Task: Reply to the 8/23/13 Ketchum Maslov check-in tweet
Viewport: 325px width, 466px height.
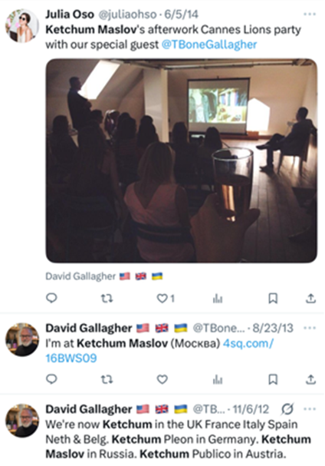Action: (51, 379)
